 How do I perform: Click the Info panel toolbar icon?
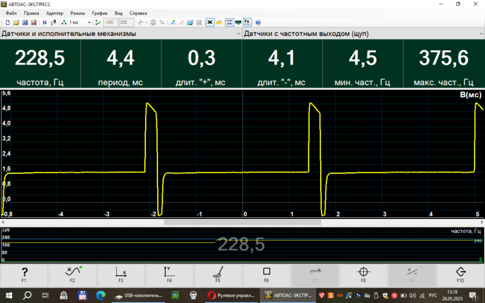(229, 22)
